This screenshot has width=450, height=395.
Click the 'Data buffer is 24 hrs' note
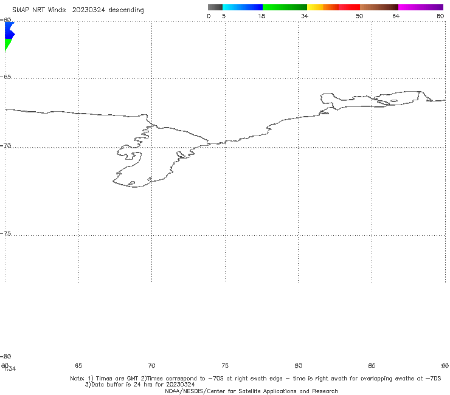point(140,385)
